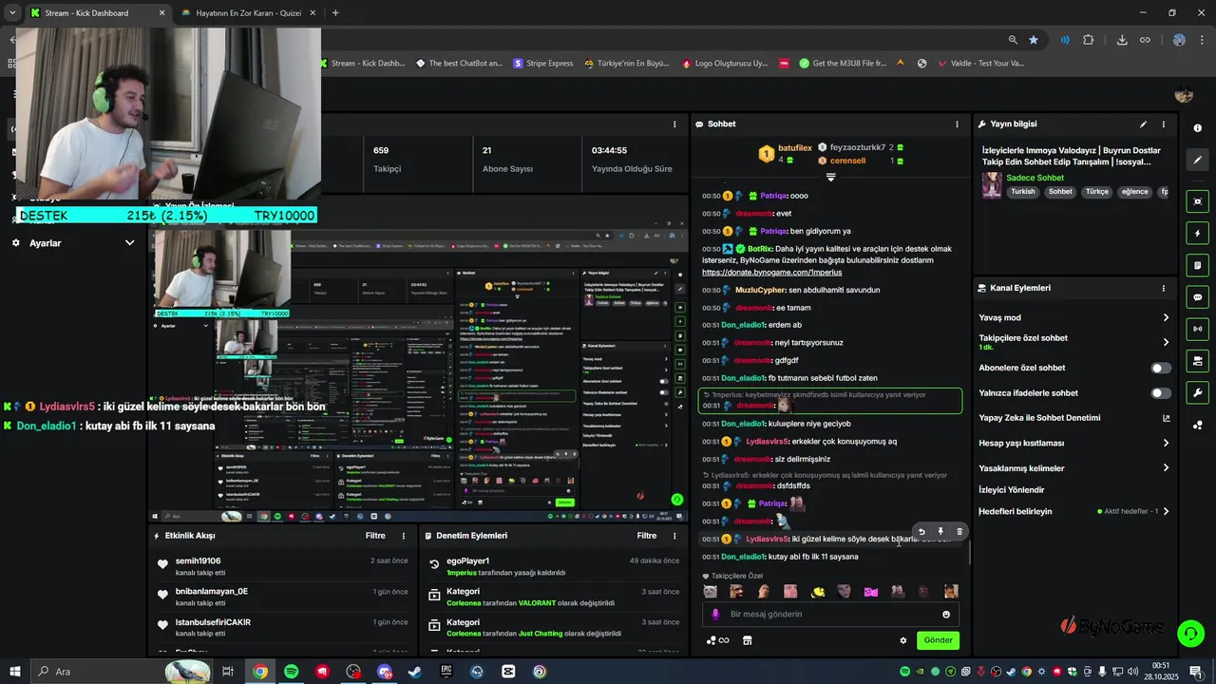The height and width of the screenshot is (684, 1216).
Task: Click the wrench icon in right sidebar
Action: pyautogui.click(x=1198, y=392)
